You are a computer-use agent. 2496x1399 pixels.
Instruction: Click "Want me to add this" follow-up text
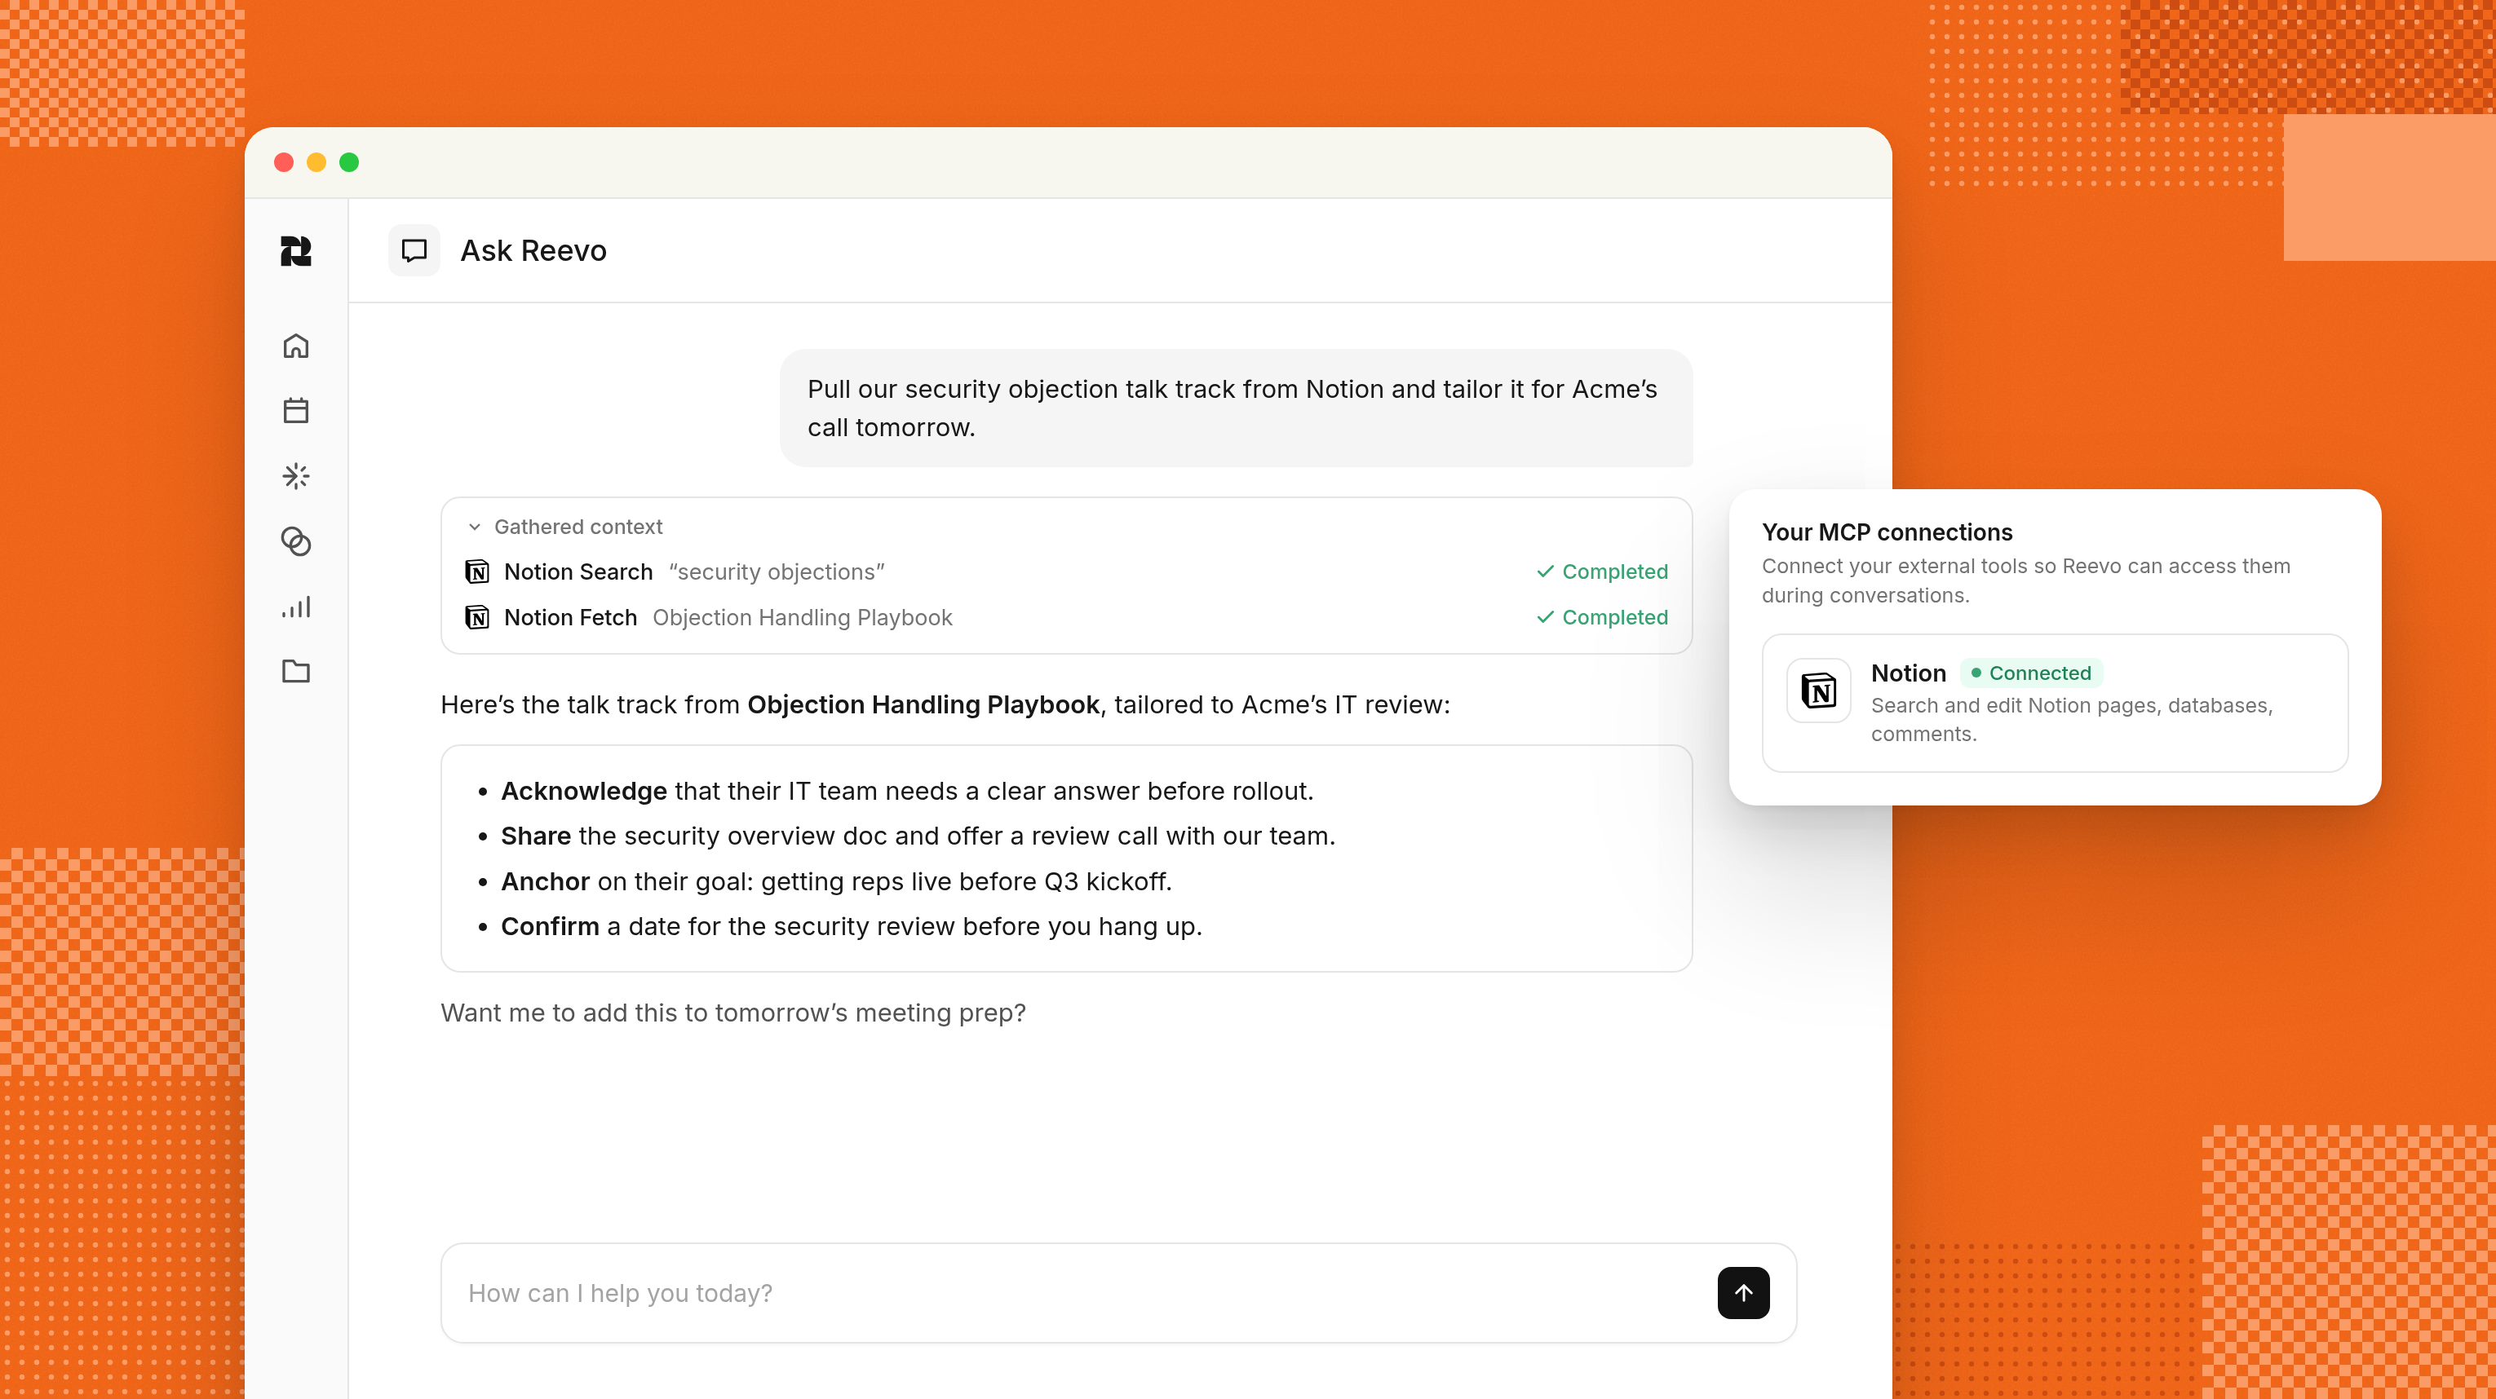click(x=732, y=1013)
